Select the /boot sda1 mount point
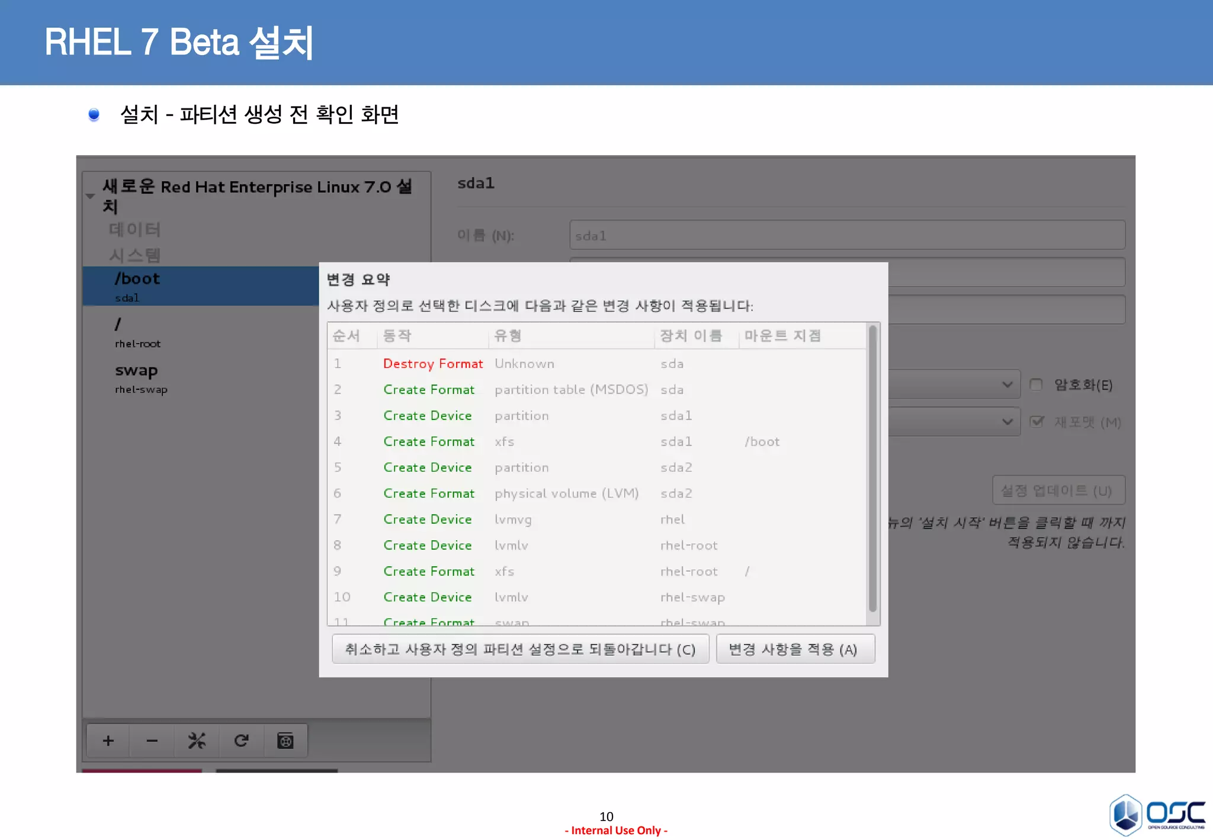 click(x=201, y=286)
